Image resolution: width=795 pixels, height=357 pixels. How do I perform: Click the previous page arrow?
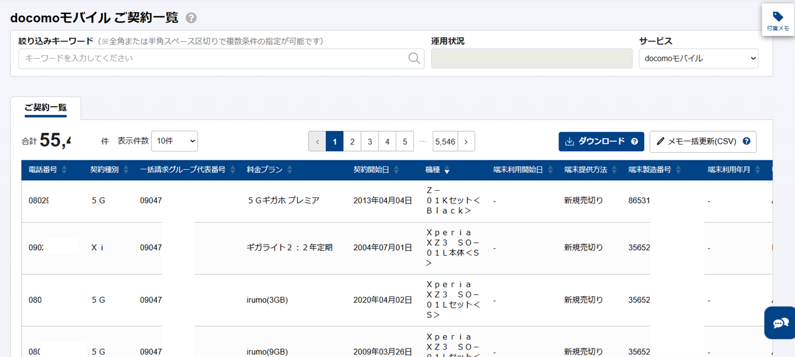(317, 141)
